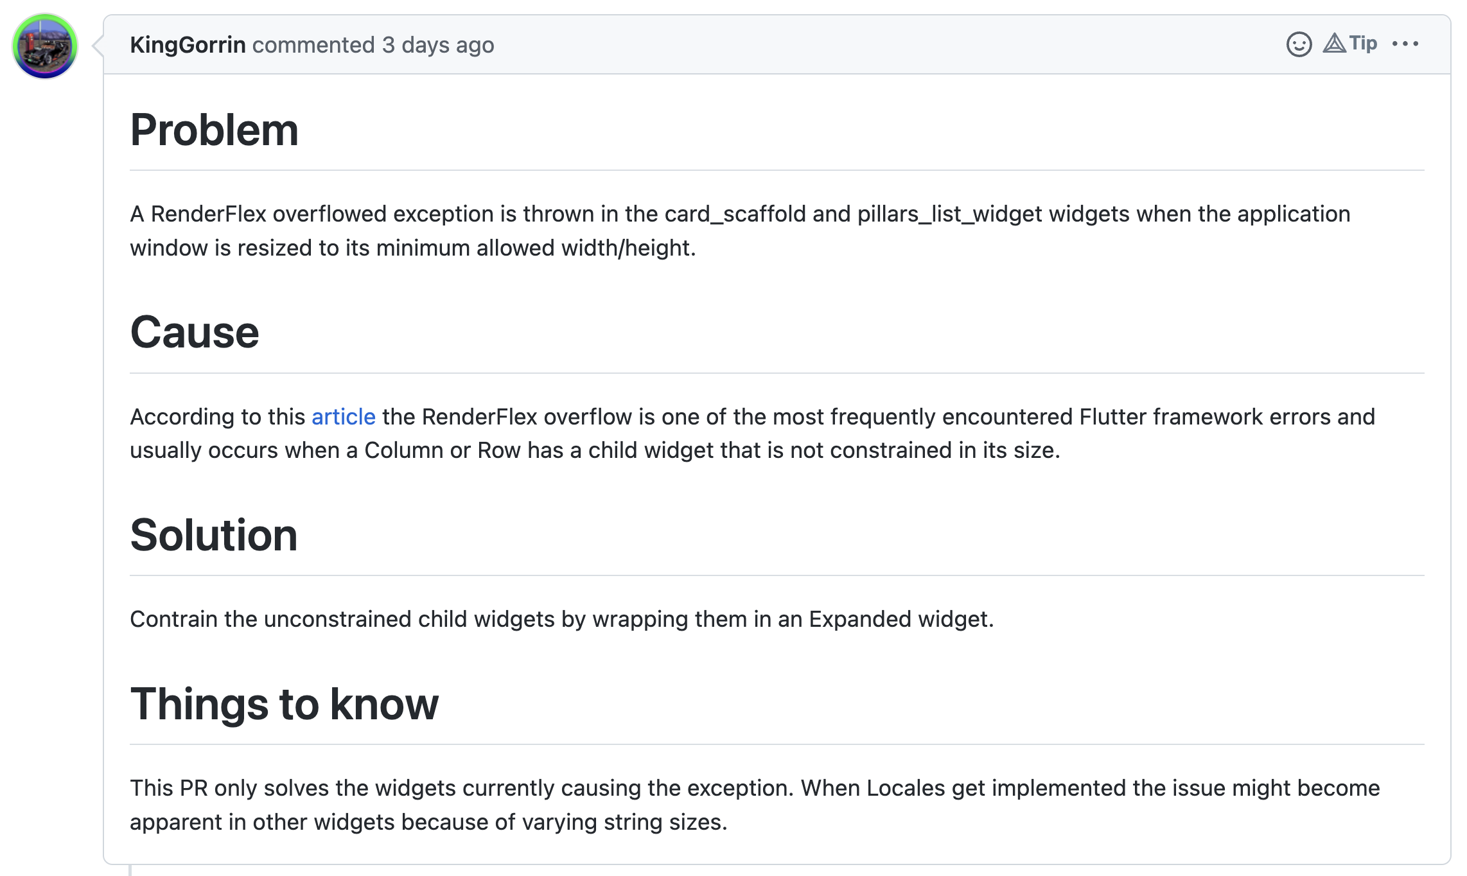This screenshot has width=1467, height=876.
Task: Click the "This PR only solves" paragraph
Action: click(755, 805)
